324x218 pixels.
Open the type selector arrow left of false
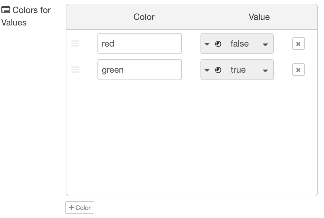click(207, 44)
